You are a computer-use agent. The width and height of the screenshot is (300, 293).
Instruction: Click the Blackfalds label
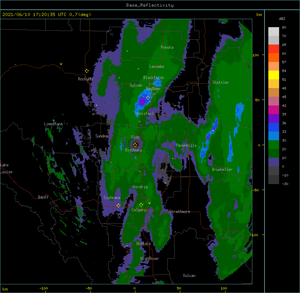(153, 78)
